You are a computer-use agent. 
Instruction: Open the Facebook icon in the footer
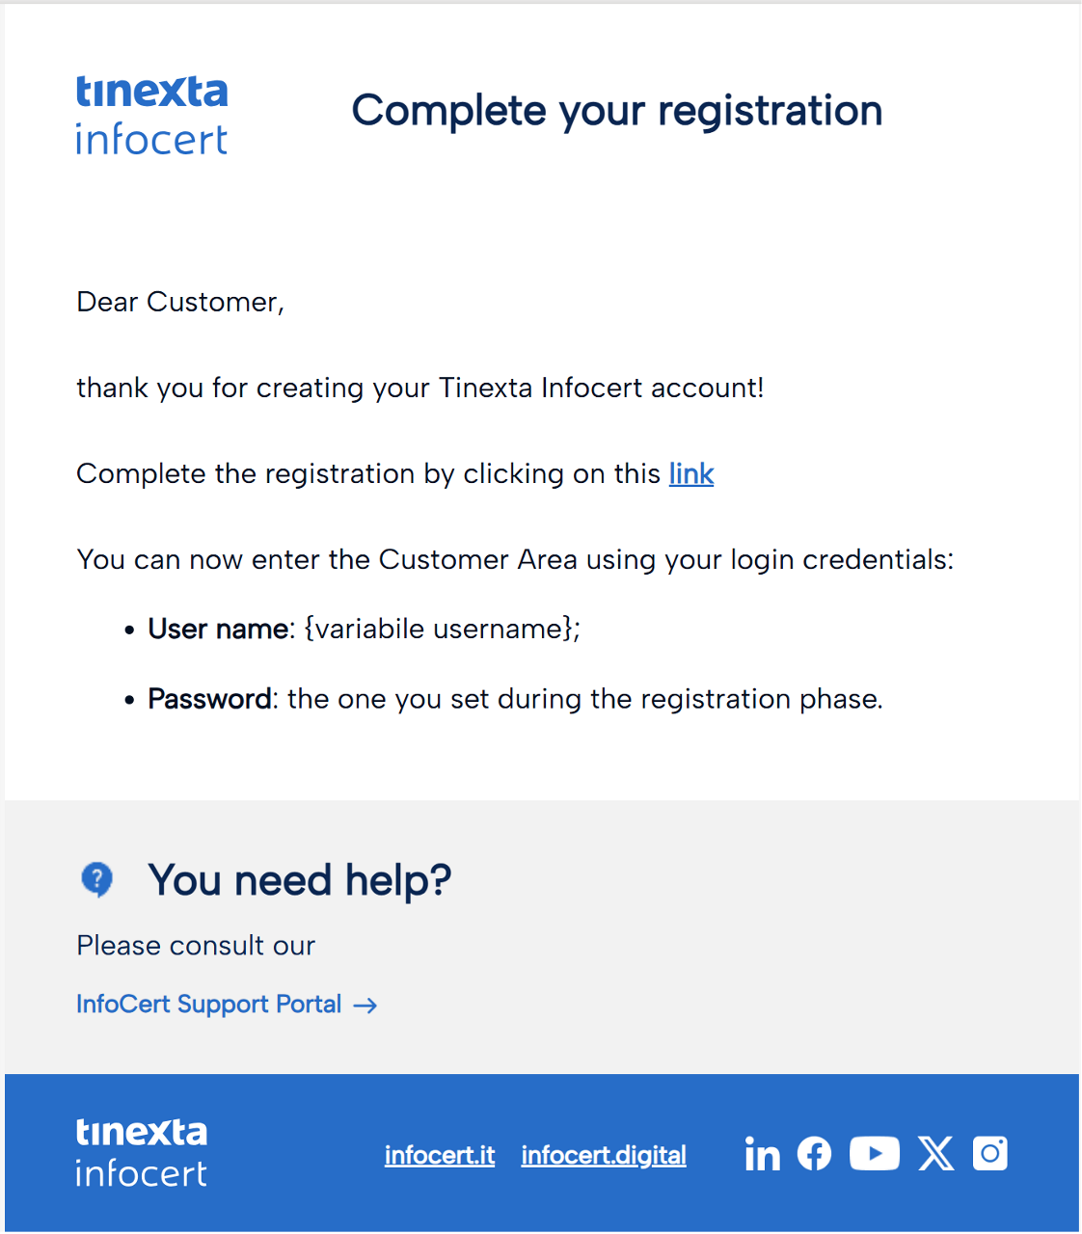pos(814,1153)
